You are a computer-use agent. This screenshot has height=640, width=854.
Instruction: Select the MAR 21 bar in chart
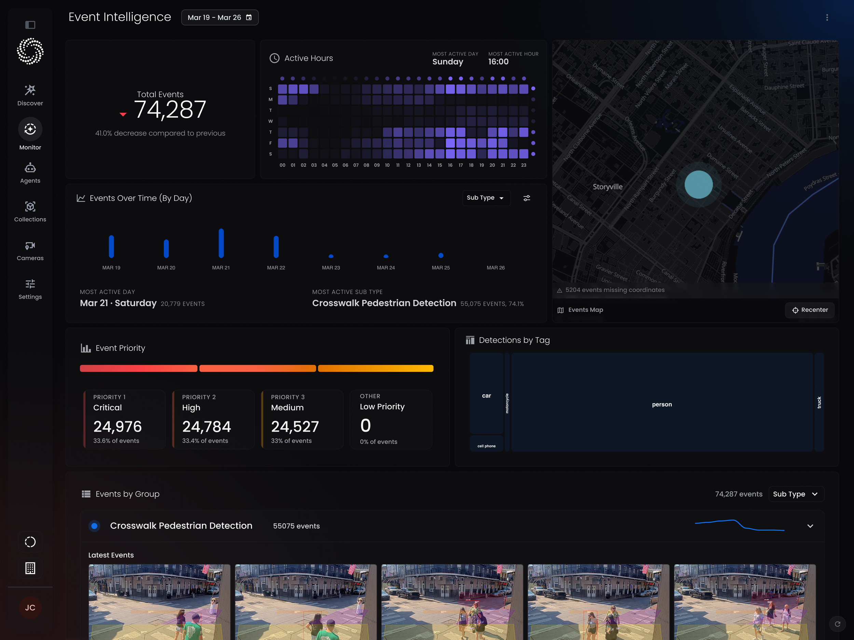(x=221, y=243)
